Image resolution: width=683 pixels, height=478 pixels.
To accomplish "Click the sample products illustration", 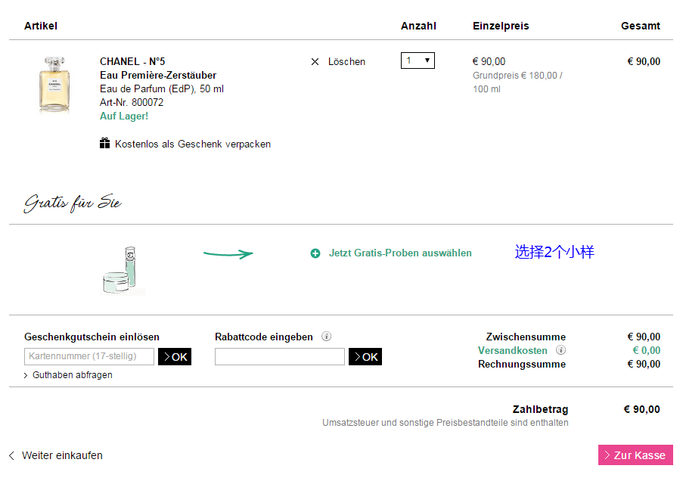I will (x=122, y=270).
